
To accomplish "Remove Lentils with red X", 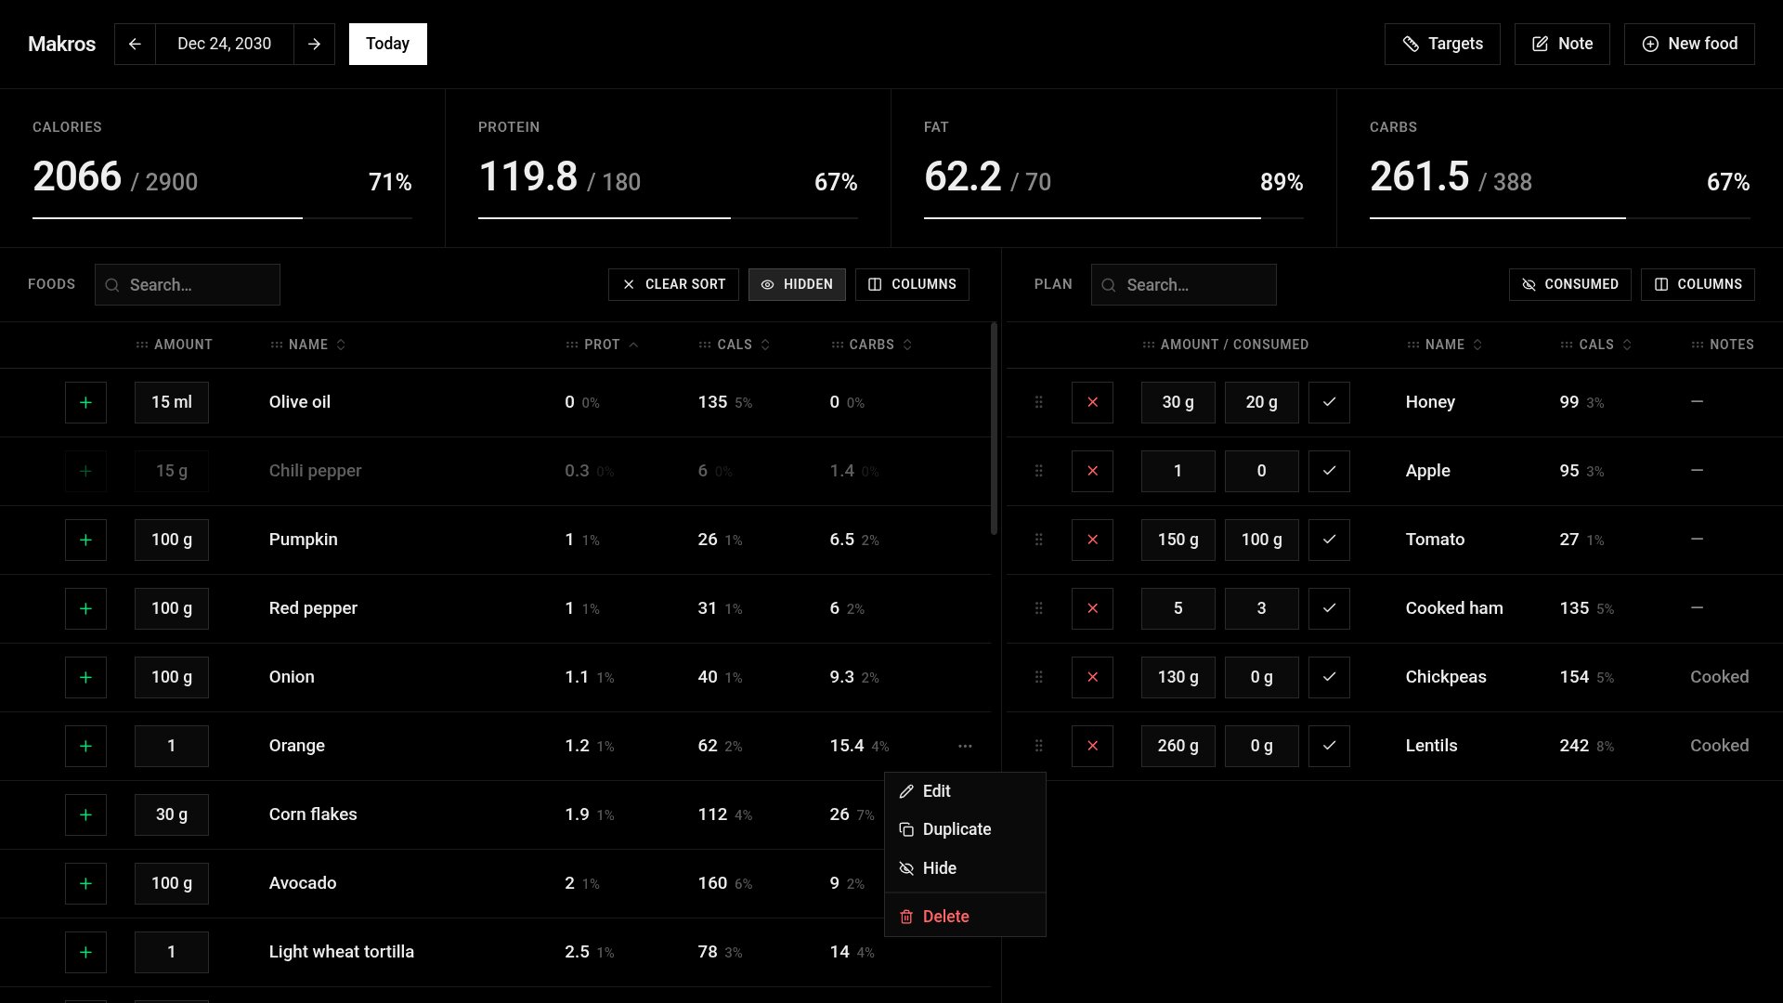I will 1092,746.
